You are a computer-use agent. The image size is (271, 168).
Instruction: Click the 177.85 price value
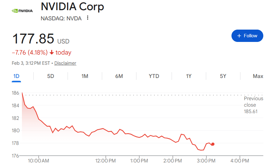33,39
